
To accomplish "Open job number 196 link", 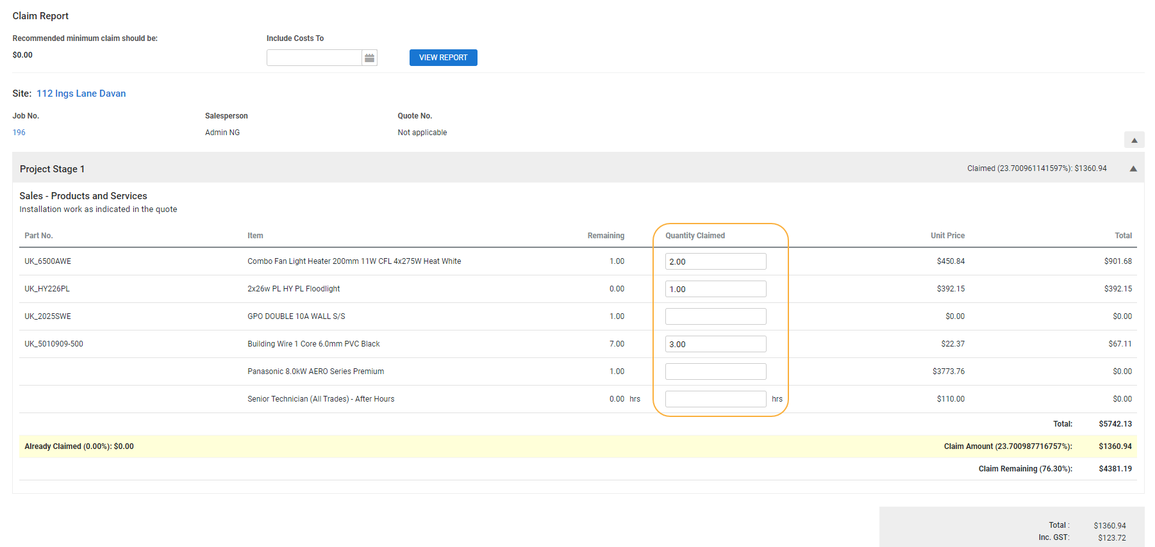I will pyautogui.click(x=19, y=133).
